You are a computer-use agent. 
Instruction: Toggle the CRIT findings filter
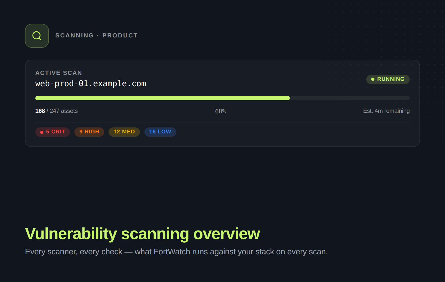pos(52,132)
